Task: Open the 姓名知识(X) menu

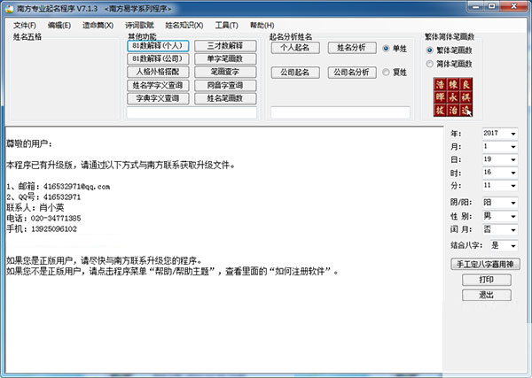Action: tap(184, 25)
